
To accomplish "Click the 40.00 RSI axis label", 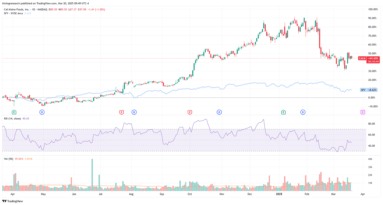I will pos(371,146).
